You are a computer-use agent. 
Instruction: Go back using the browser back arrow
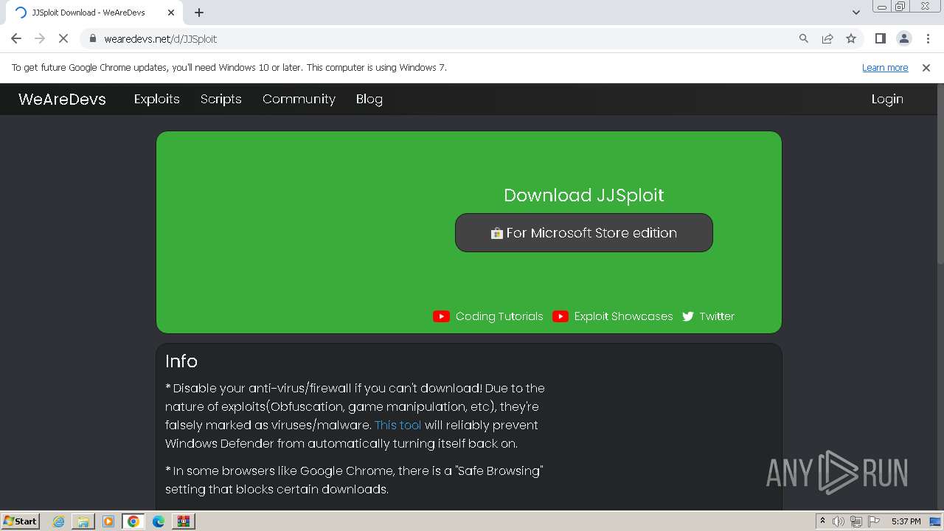click(x=16, y=38)
